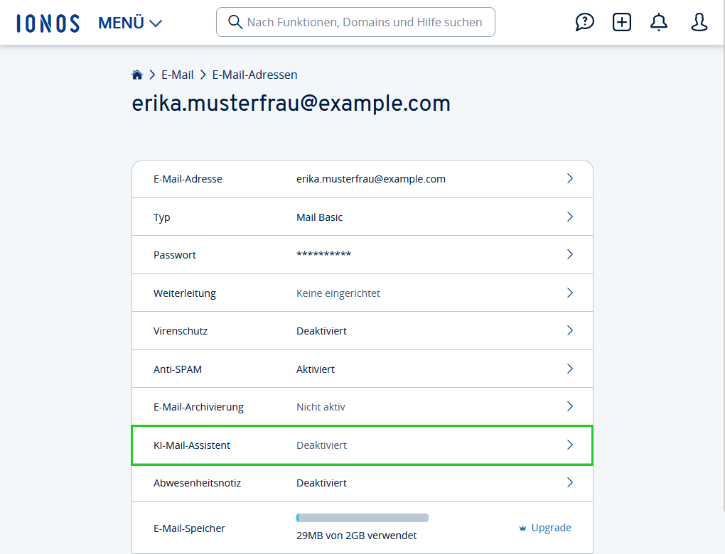Expand the Abwesenheitsnotiz row chevron
Screen dimensions: 725x554
569,482
